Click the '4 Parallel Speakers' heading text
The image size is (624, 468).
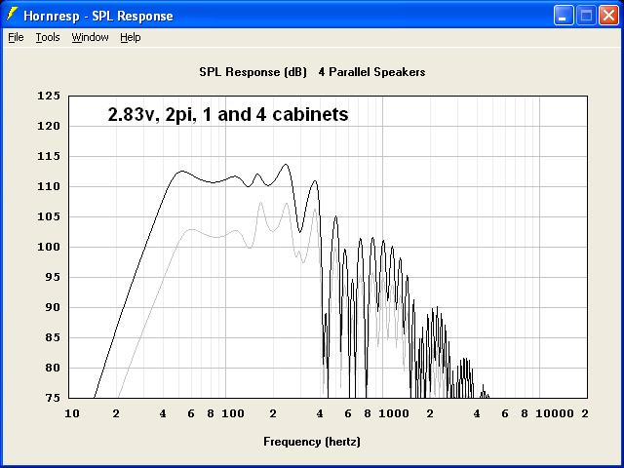click(371, 72)
